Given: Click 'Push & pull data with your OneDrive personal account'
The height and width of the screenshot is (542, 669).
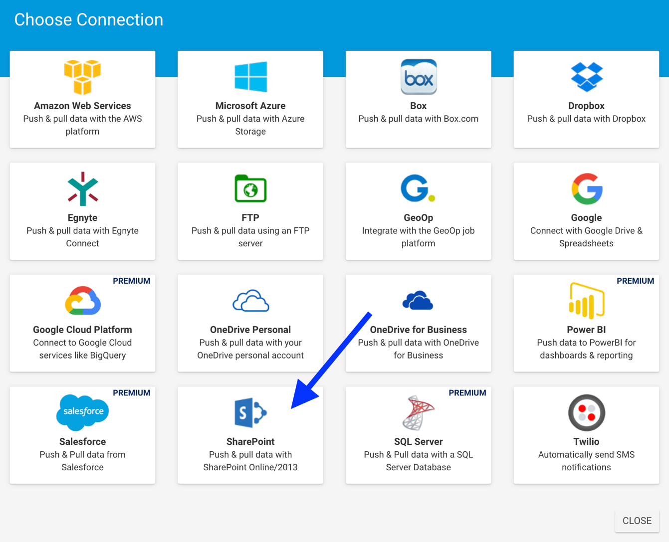Looking at the screenshot, I should pyautogui.click(x=250, y=349).
